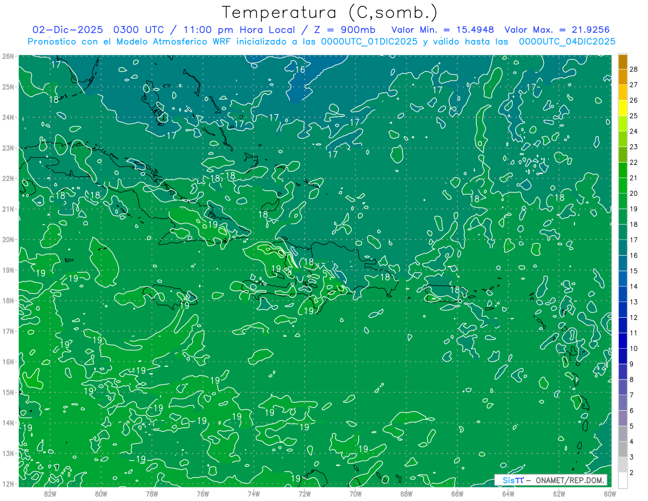Click the '13N' latitude axis label
Screen dimensions: 648x501
8,453
